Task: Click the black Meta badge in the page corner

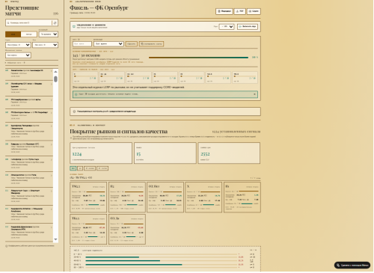Action: (x=352, y=265)
